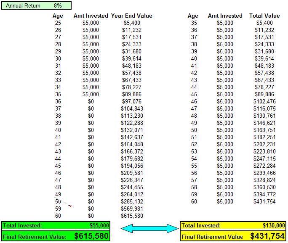Click the $102,476 total value cell

pyautogui.click(x=264, y=102)
